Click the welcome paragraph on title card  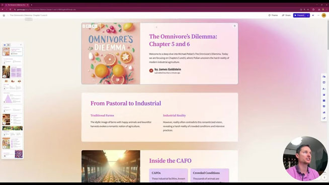189,58
